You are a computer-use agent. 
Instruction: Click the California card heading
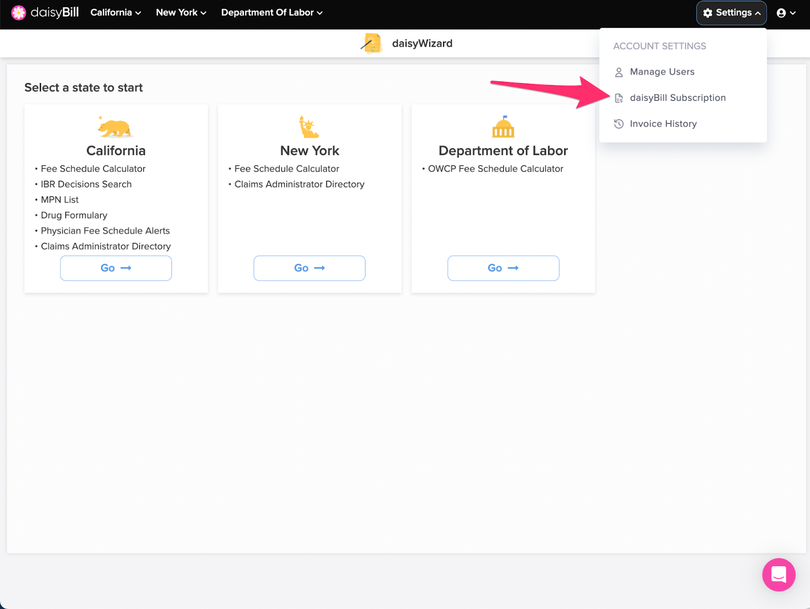point(116,151)
